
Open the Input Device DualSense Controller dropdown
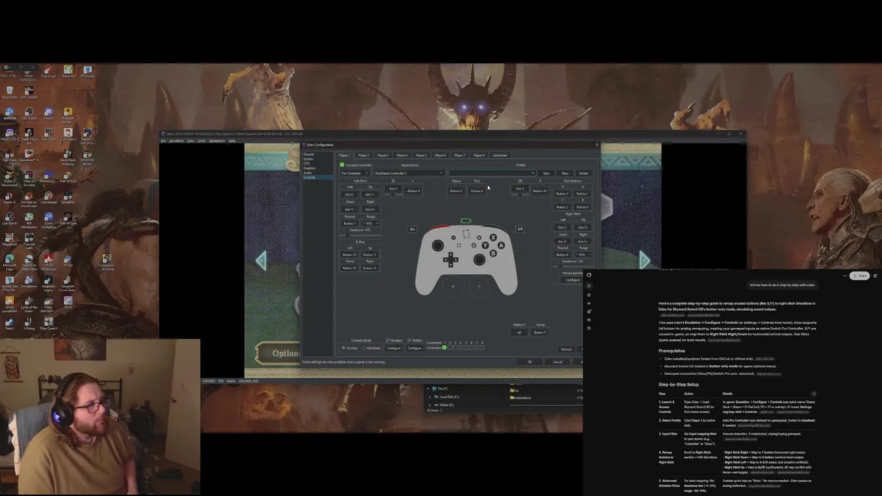pos(409,173)
